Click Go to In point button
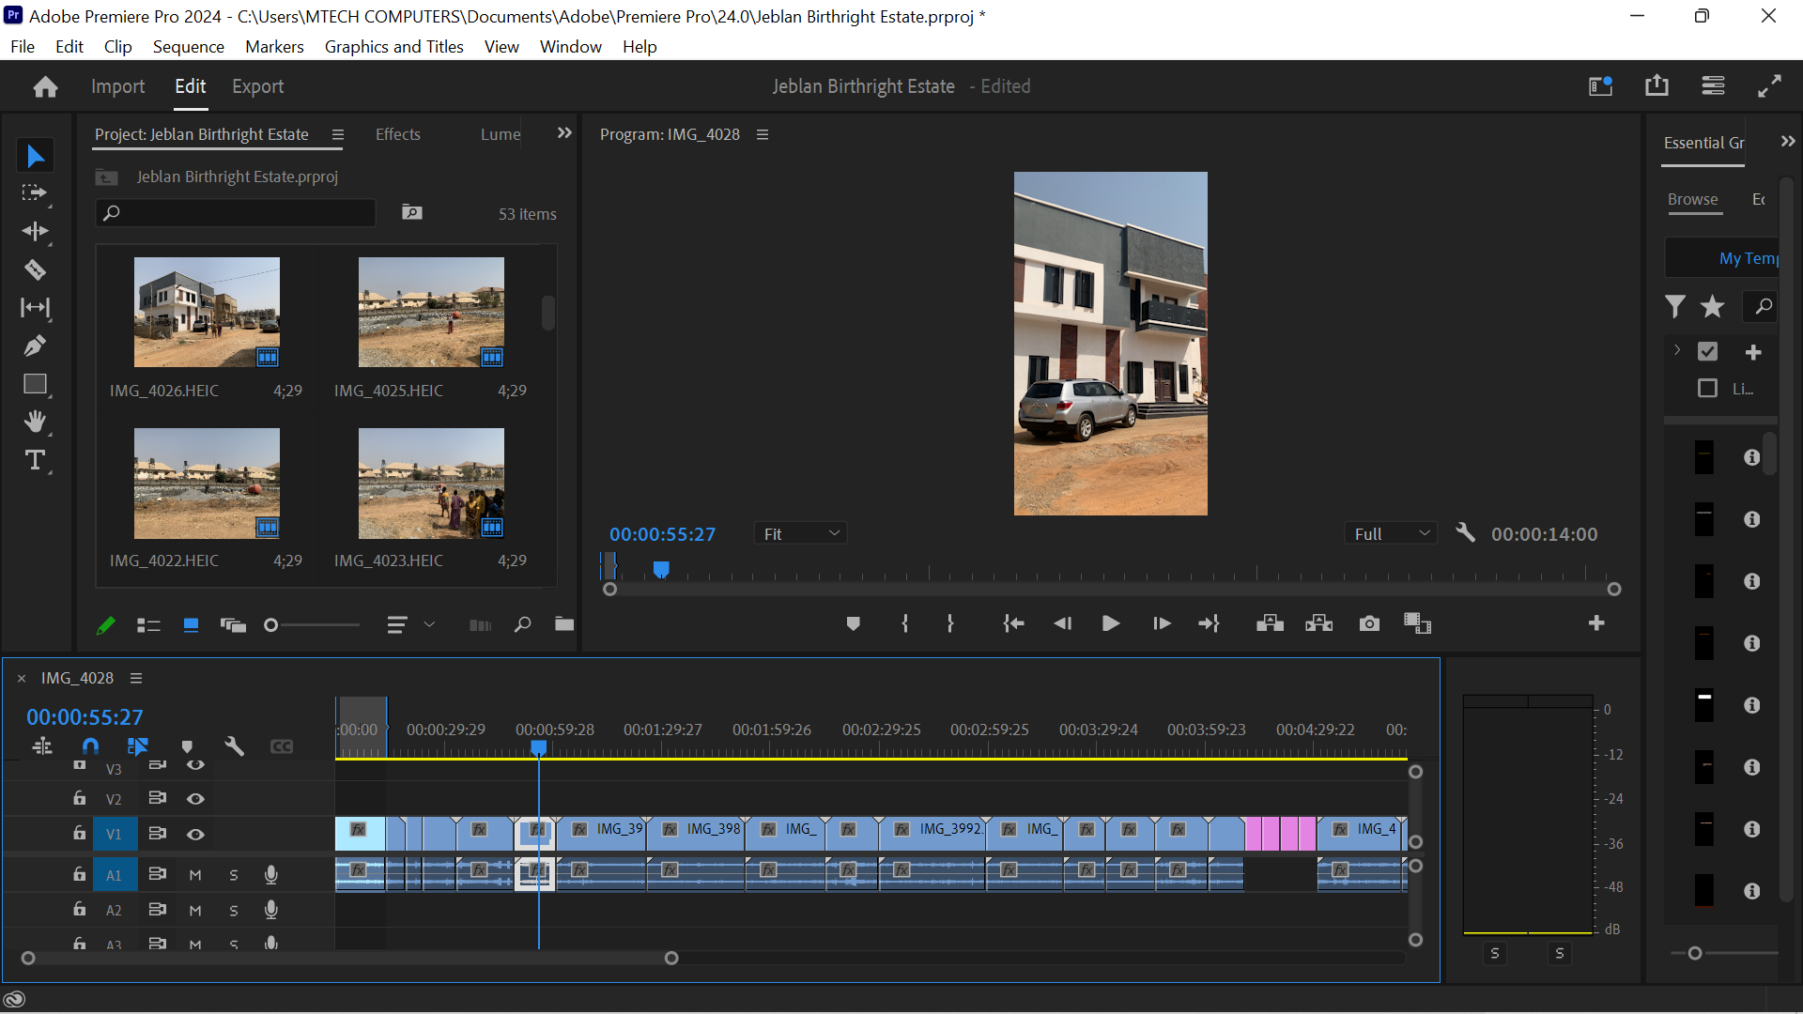The height and width of the screenshot is (1014, 1803). 1013,623
